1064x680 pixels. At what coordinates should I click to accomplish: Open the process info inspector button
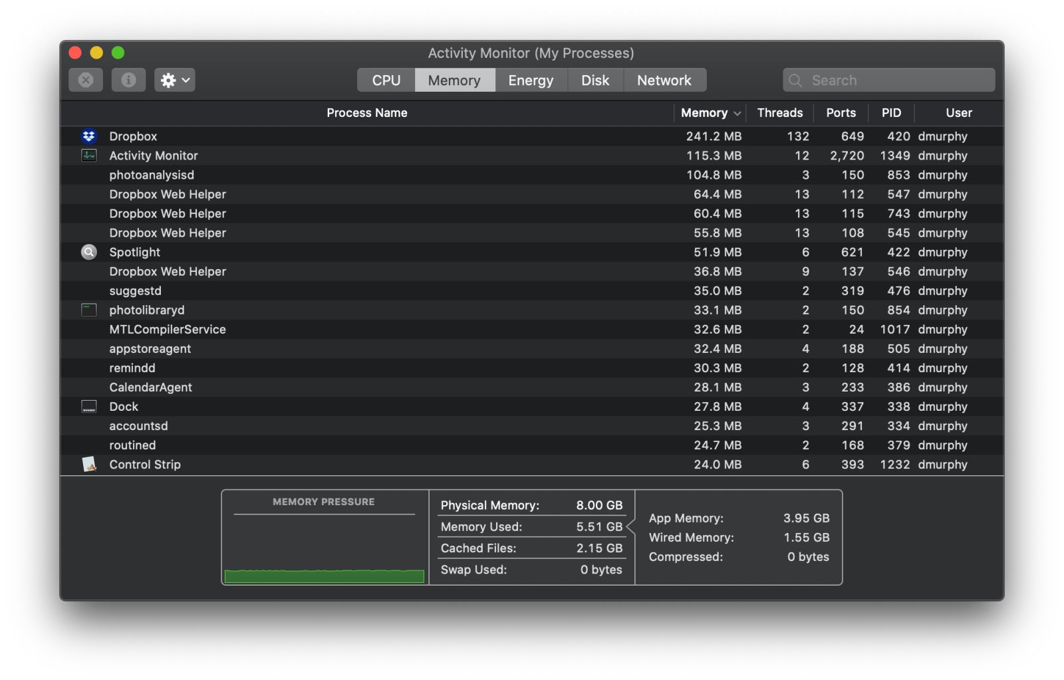pos(128,80)
